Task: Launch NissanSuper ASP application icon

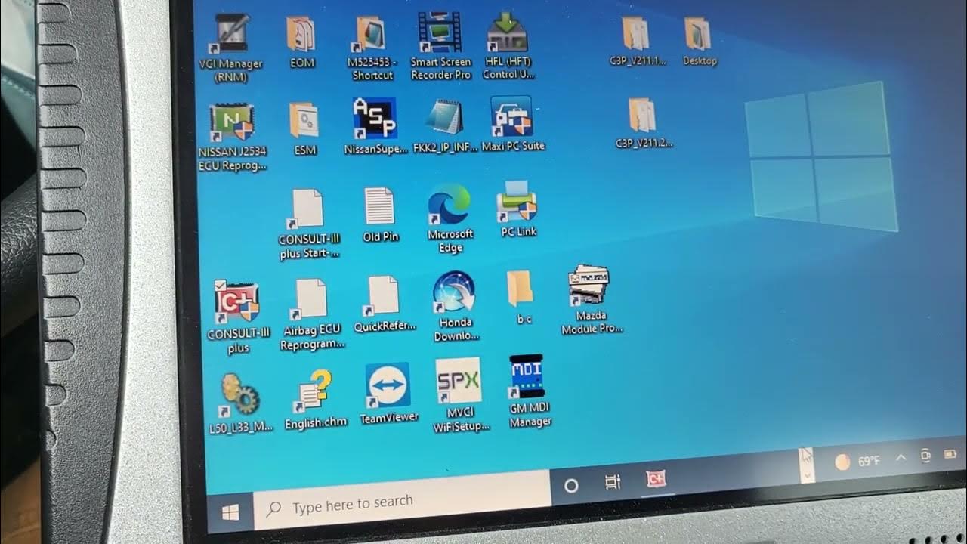Action: [375, 127]
